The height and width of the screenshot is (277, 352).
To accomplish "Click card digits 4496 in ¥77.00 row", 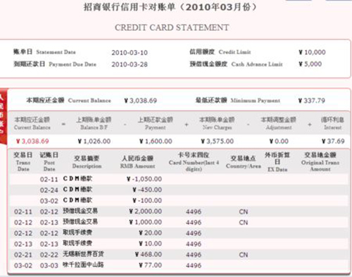I will [194, 266].
